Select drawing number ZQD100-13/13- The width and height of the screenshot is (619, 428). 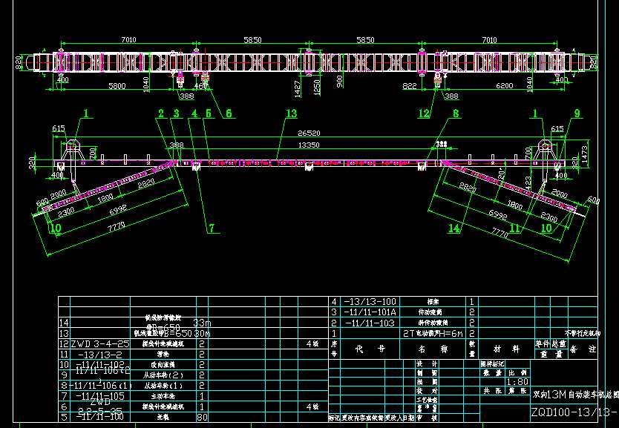point(574,413)
